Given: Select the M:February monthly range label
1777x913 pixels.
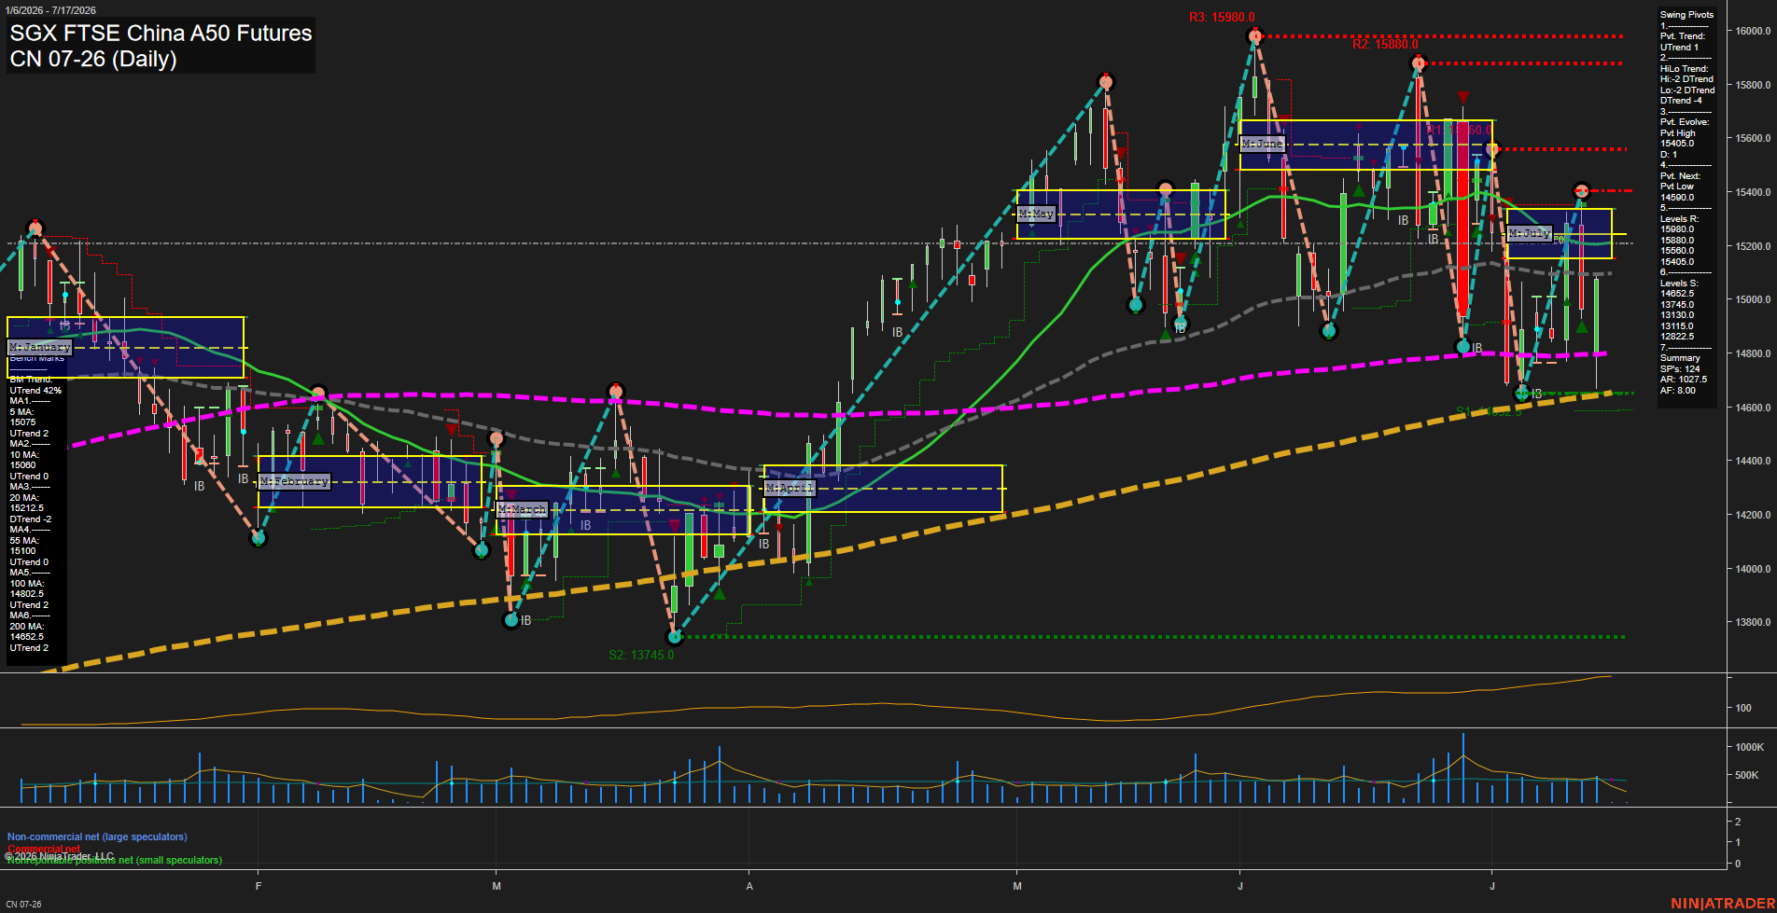Looking at the screenshot, I should click(x=294, y=481).
